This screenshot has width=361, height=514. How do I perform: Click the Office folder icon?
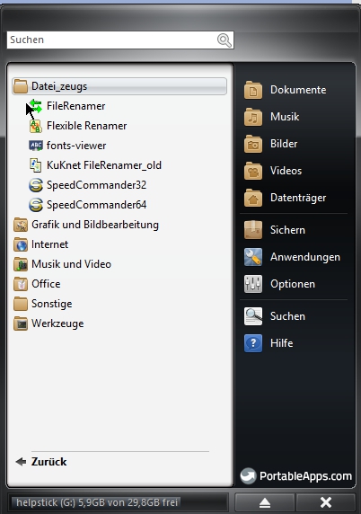click(21, 284)
